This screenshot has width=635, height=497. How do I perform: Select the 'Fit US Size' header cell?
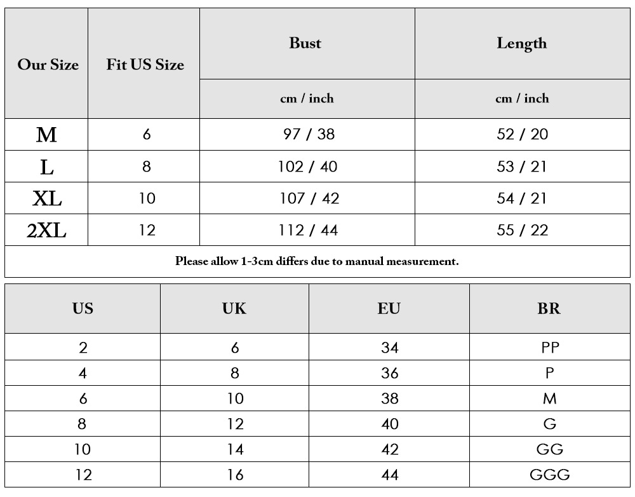click(x=144, y=64)
